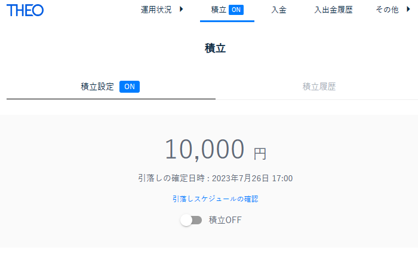The height and width of the screenshot is (253, 418).
Task: Click the 積立OFF label text
Action: coord(225,220)
